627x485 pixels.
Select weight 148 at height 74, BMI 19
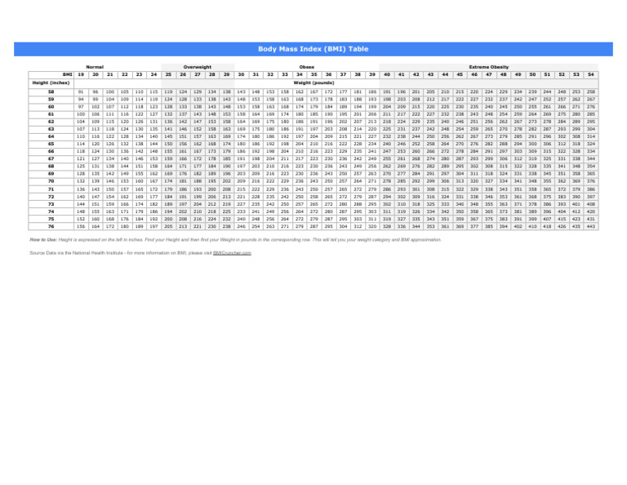click(x=81, y=211)
